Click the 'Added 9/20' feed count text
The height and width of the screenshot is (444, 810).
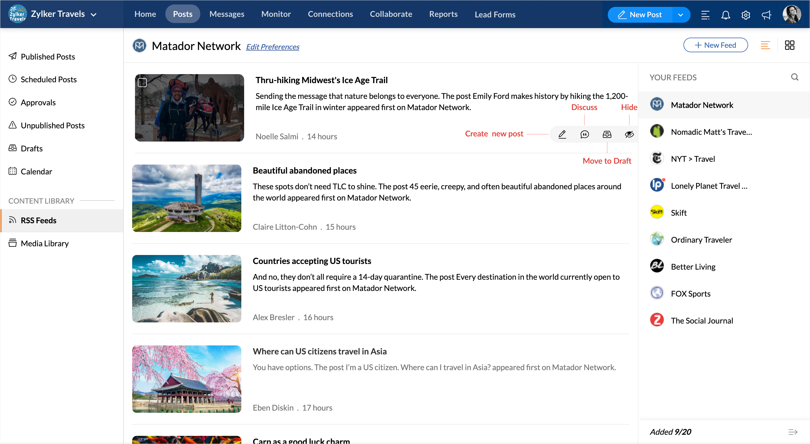point(670,432)
